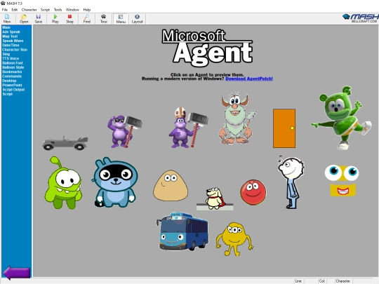The height and width of the screenshot is (284, 379).
Task: Preview the horned bearded troll agent
Action: tap(238, 119)
